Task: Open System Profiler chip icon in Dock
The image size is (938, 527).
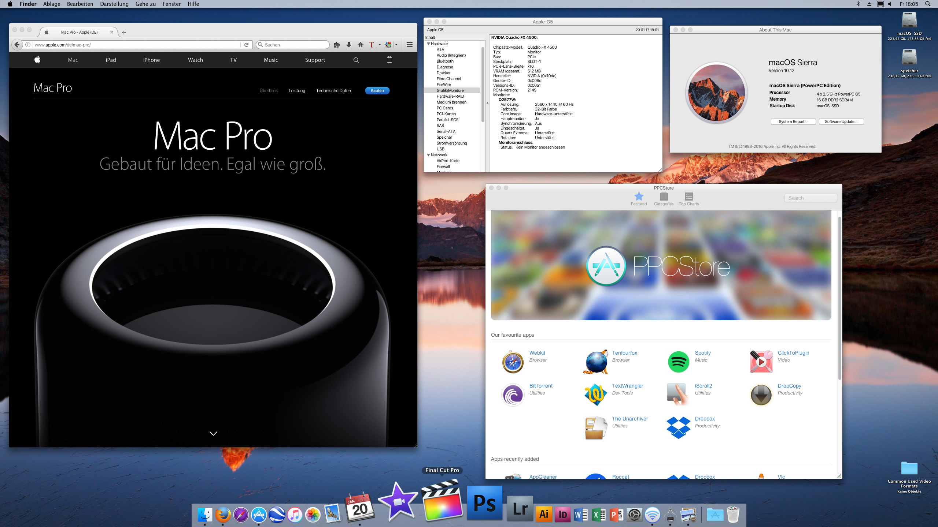Action: tap(671, 515)
